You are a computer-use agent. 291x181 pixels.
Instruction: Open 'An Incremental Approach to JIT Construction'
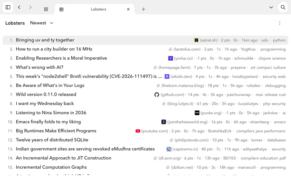point(63,158)
